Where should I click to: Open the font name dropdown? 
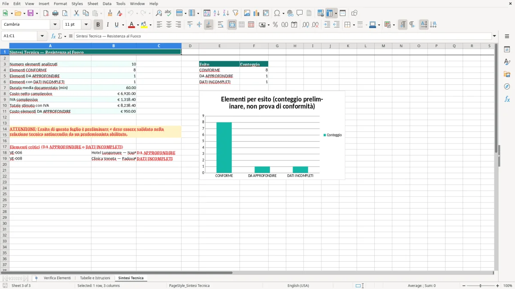tap(55, 25)
